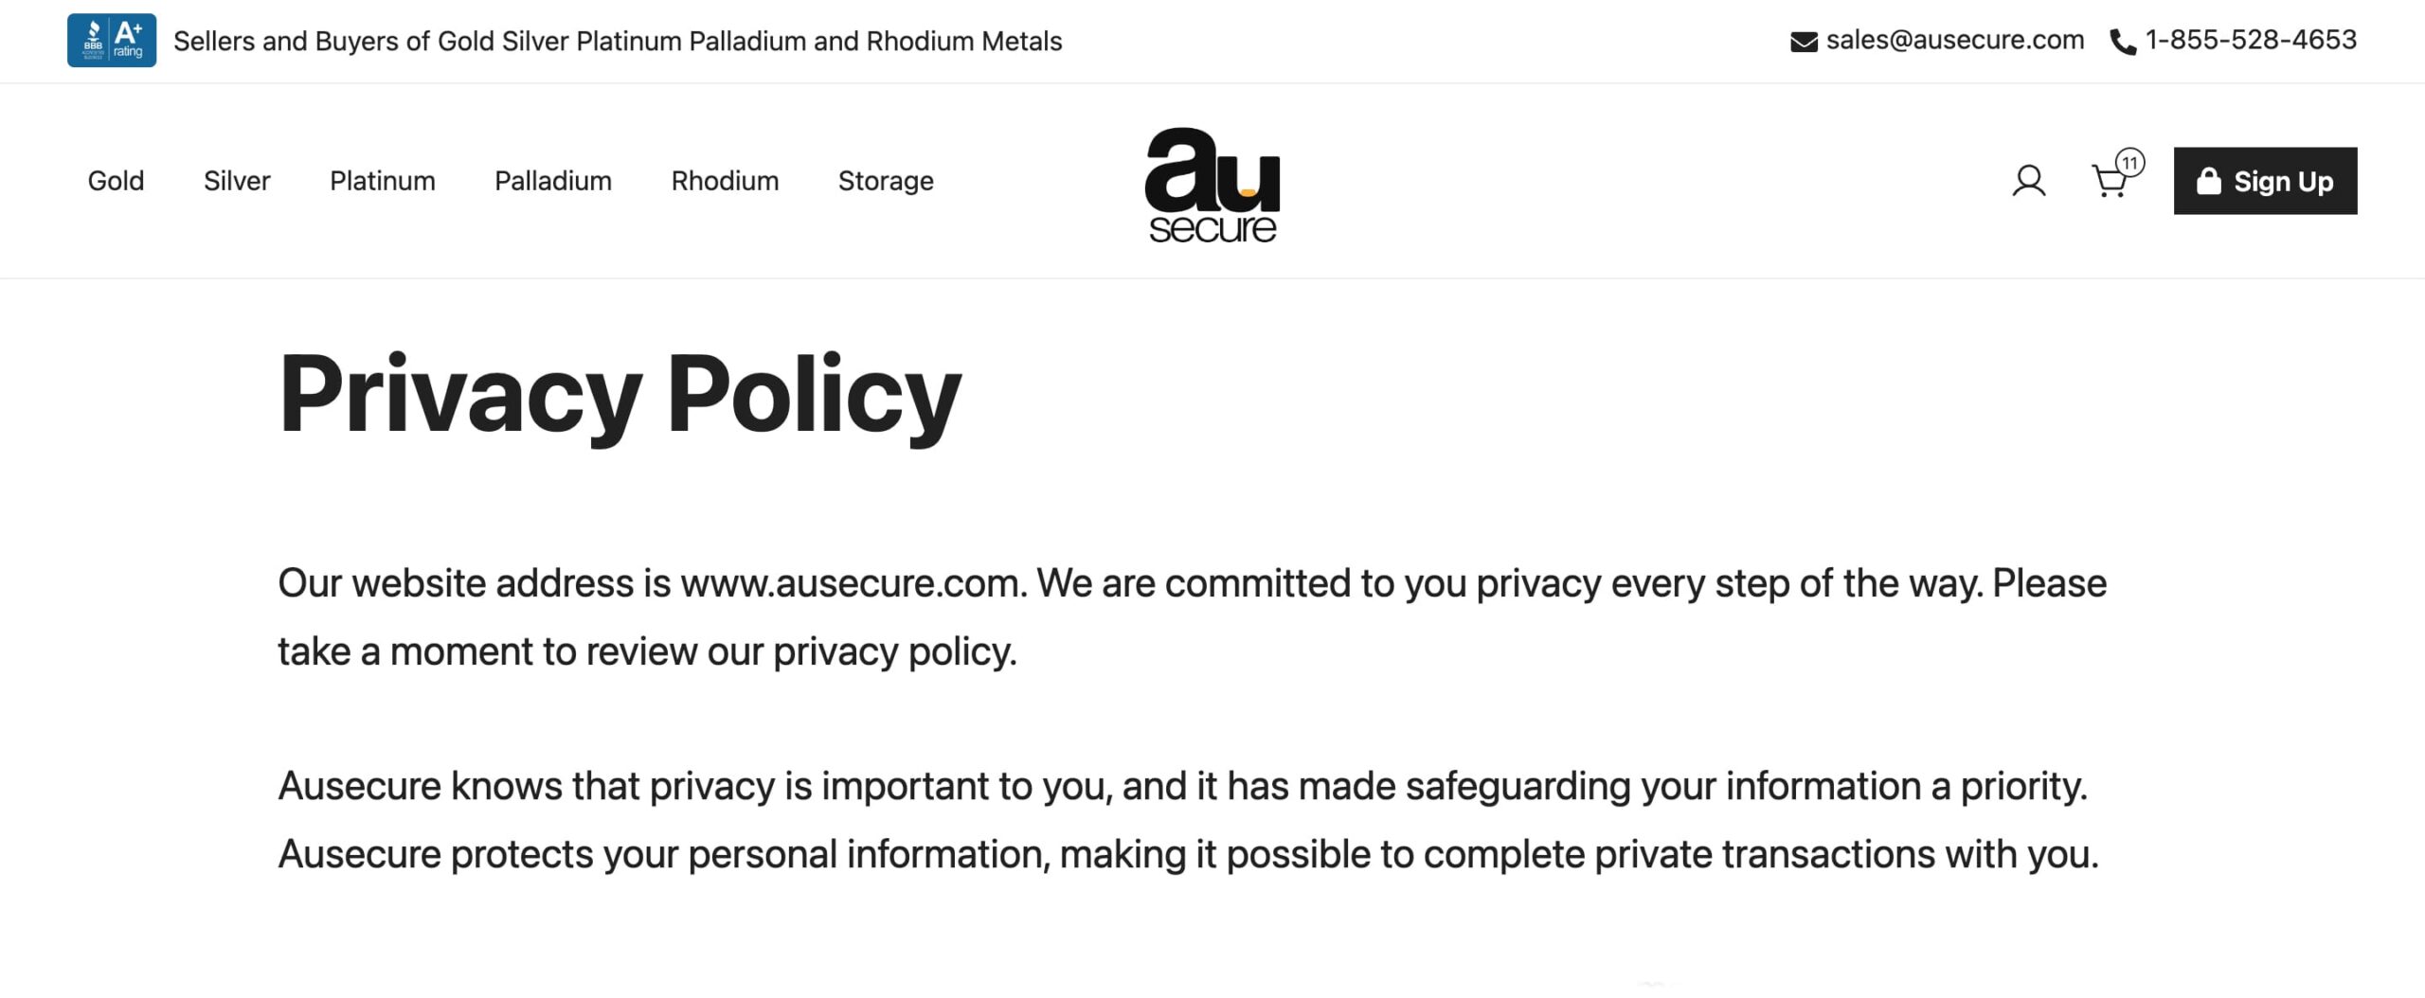Screen dimensions: 2425x998
Task: Click the lock icon in Sign Up
Action: pos(2208,181)
